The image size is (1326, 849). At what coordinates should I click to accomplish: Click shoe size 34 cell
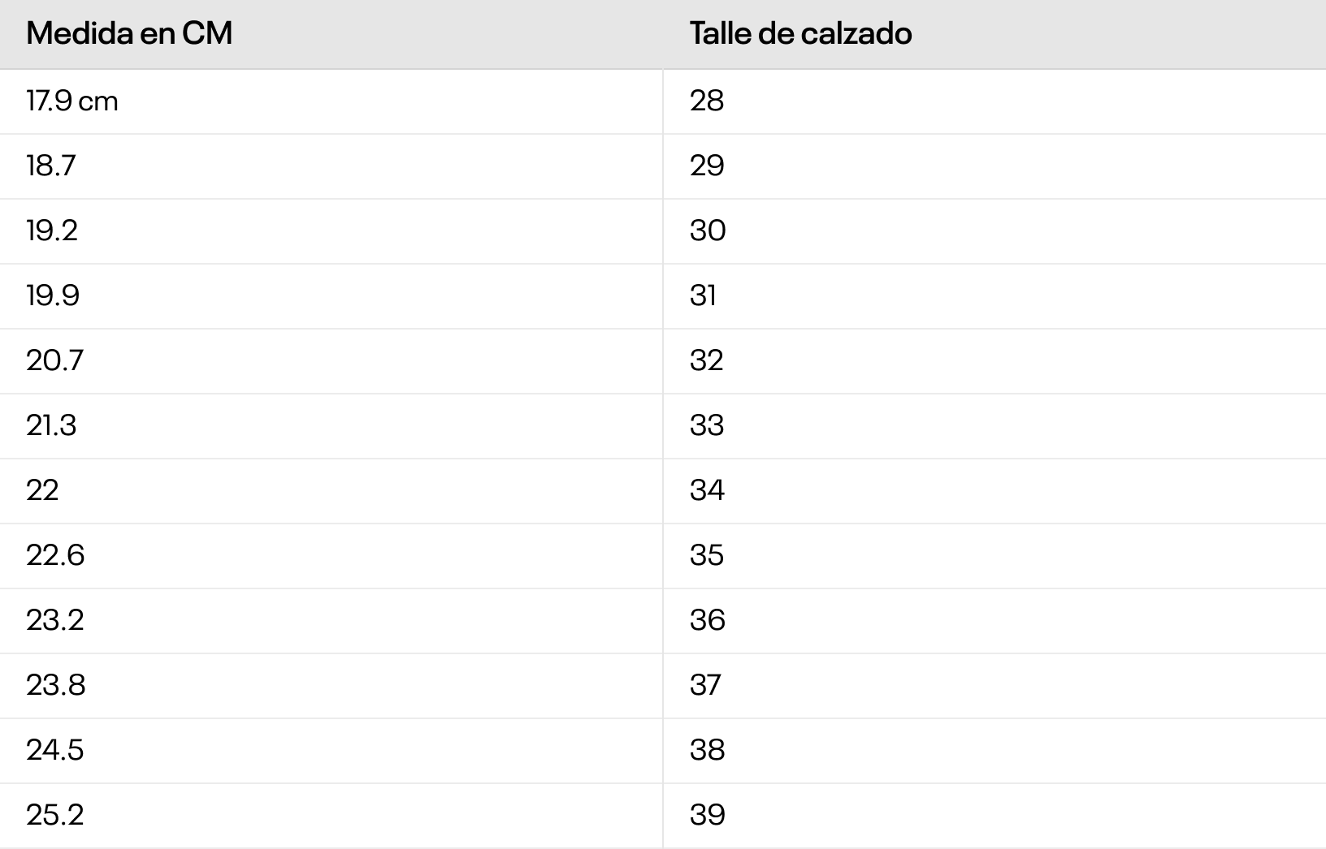pyautogui.click(x=707, y=490)
